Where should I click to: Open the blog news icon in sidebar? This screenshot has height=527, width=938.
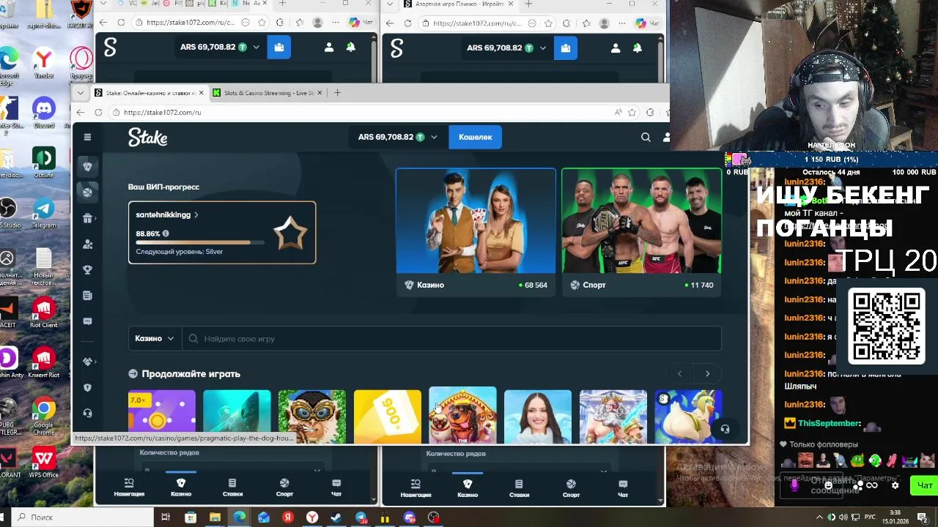point(87,296)
